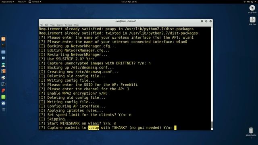Open the screenshot tool dock icon
This screenshot has width=258, height=145.
(x=3, y=104)
